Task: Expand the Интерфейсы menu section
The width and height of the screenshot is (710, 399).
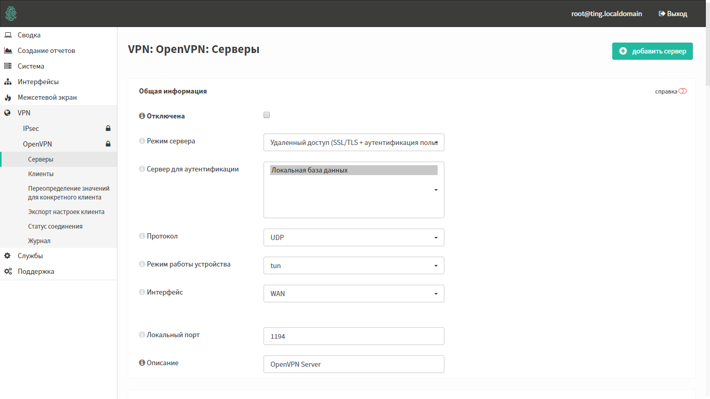Action: tap(58, 82)
